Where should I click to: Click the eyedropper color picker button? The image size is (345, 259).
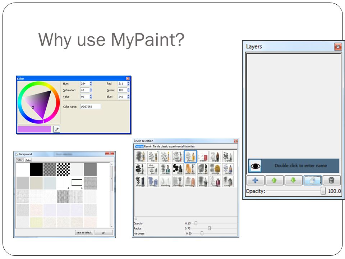pos(56,129)
